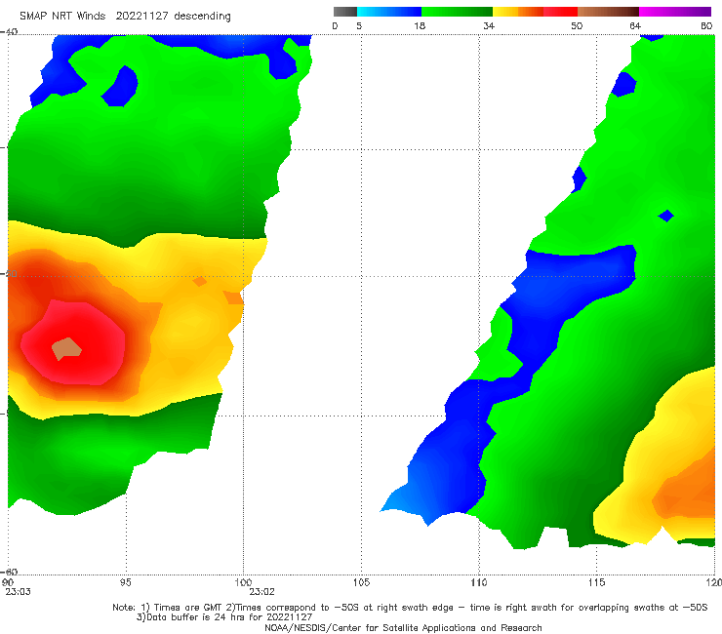Click the swath time '23:03'
Image resolution: width=722 pixels, height=634 pixels.
click(18, 592)
